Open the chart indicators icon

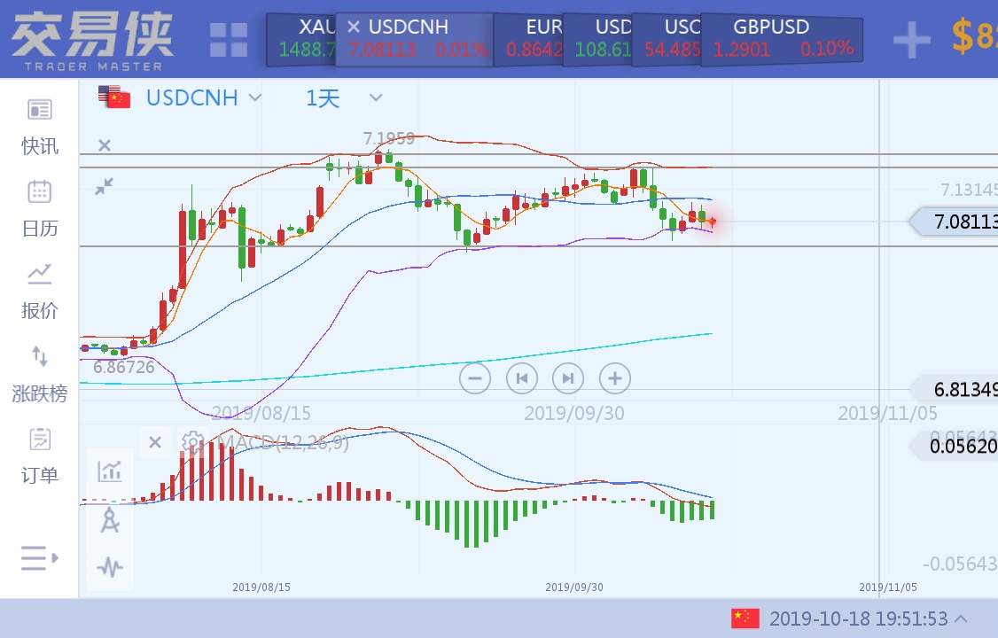(x=110, y=471)
